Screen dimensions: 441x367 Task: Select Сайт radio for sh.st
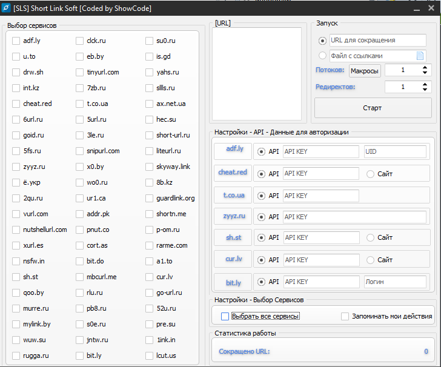pyautogui.click(x=371, y=238)
